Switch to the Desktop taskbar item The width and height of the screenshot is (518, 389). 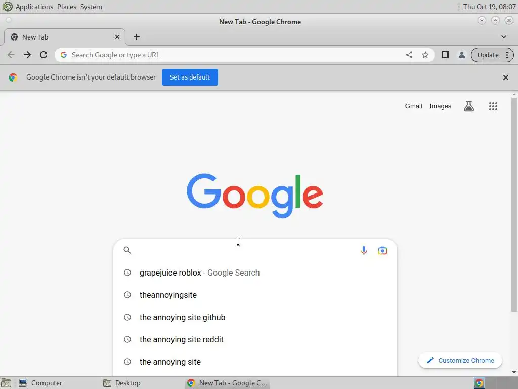point(122,383)
